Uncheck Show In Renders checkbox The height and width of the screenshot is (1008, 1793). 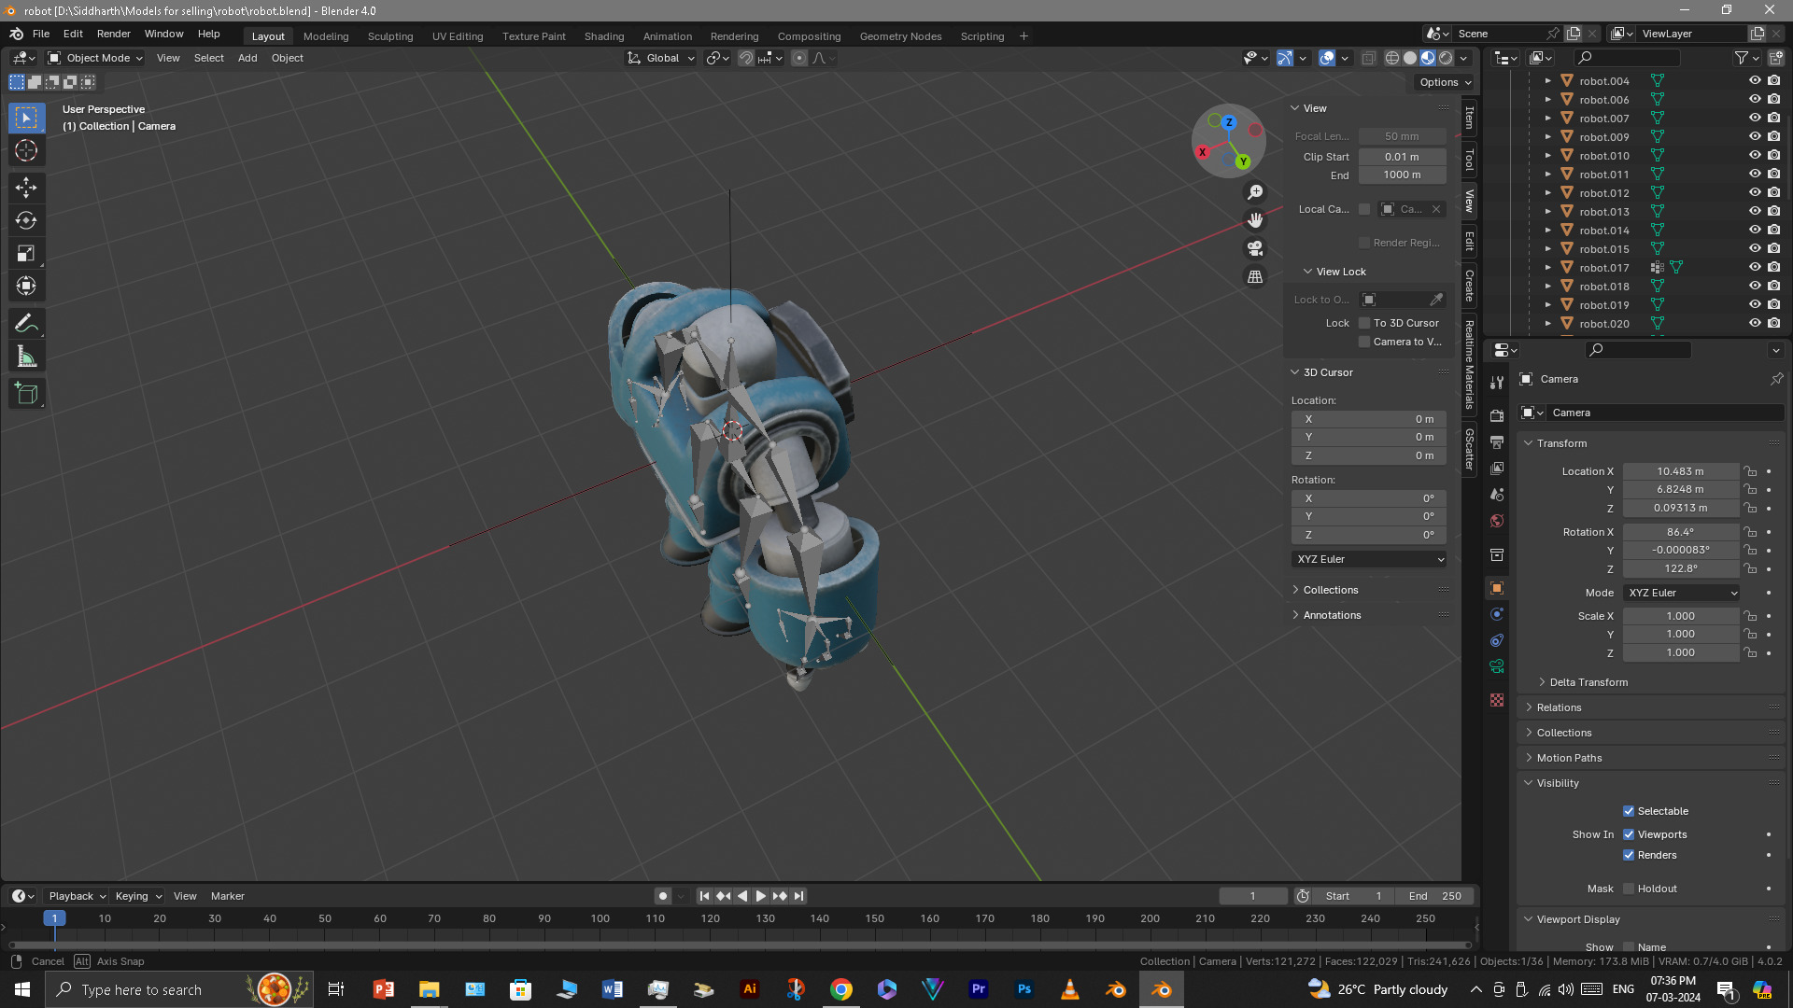coord(1629,855)
